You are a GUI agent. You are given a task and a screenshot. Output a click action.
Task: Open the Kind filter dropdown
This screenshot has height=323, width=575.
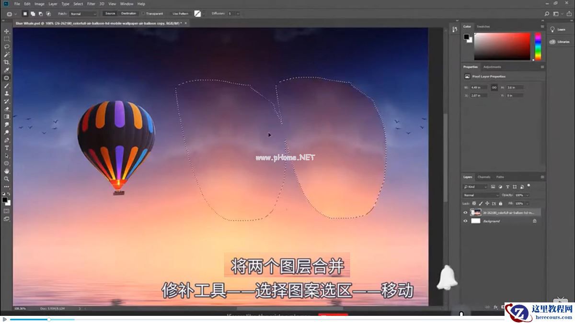474,187
